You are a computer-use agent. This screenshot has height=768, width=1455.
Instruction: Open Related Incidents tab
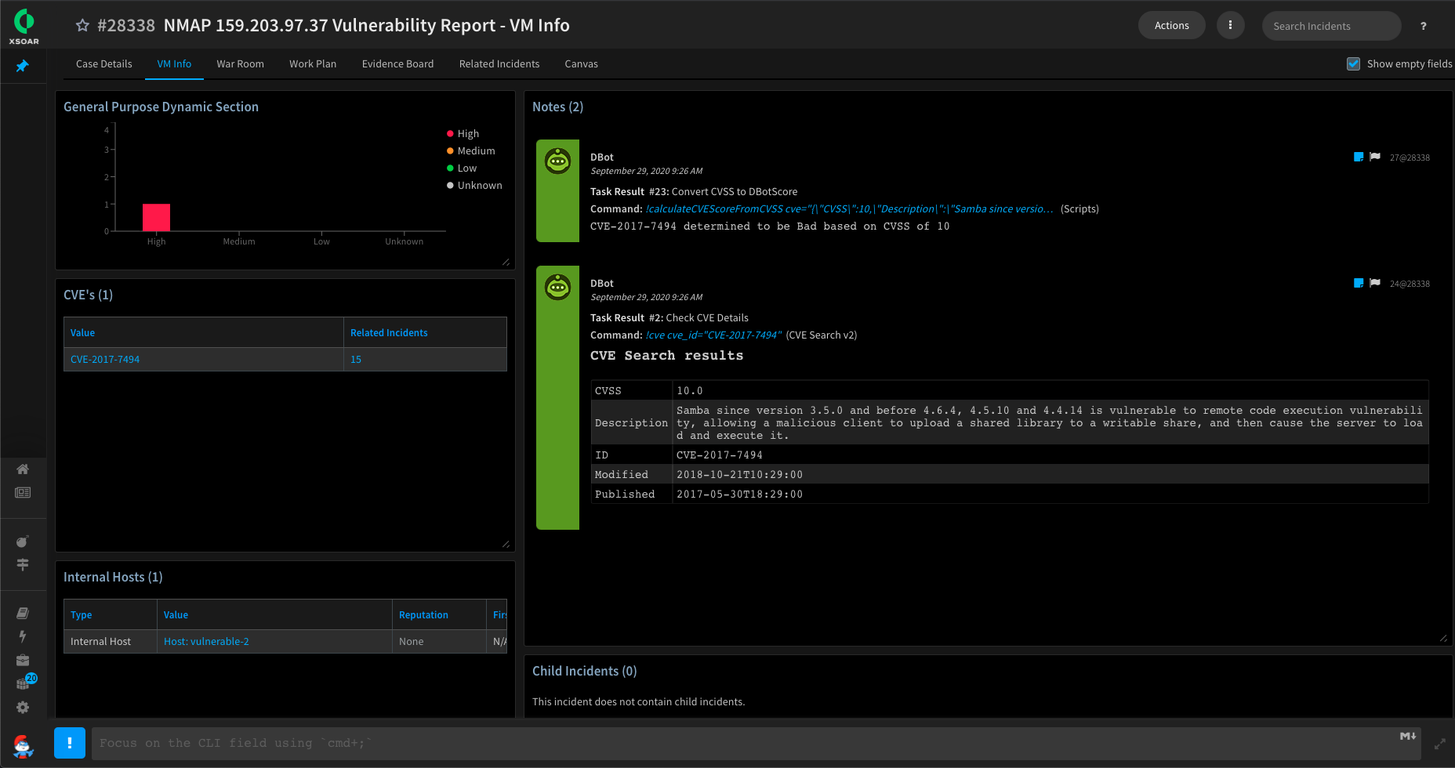tap(499, 64)
